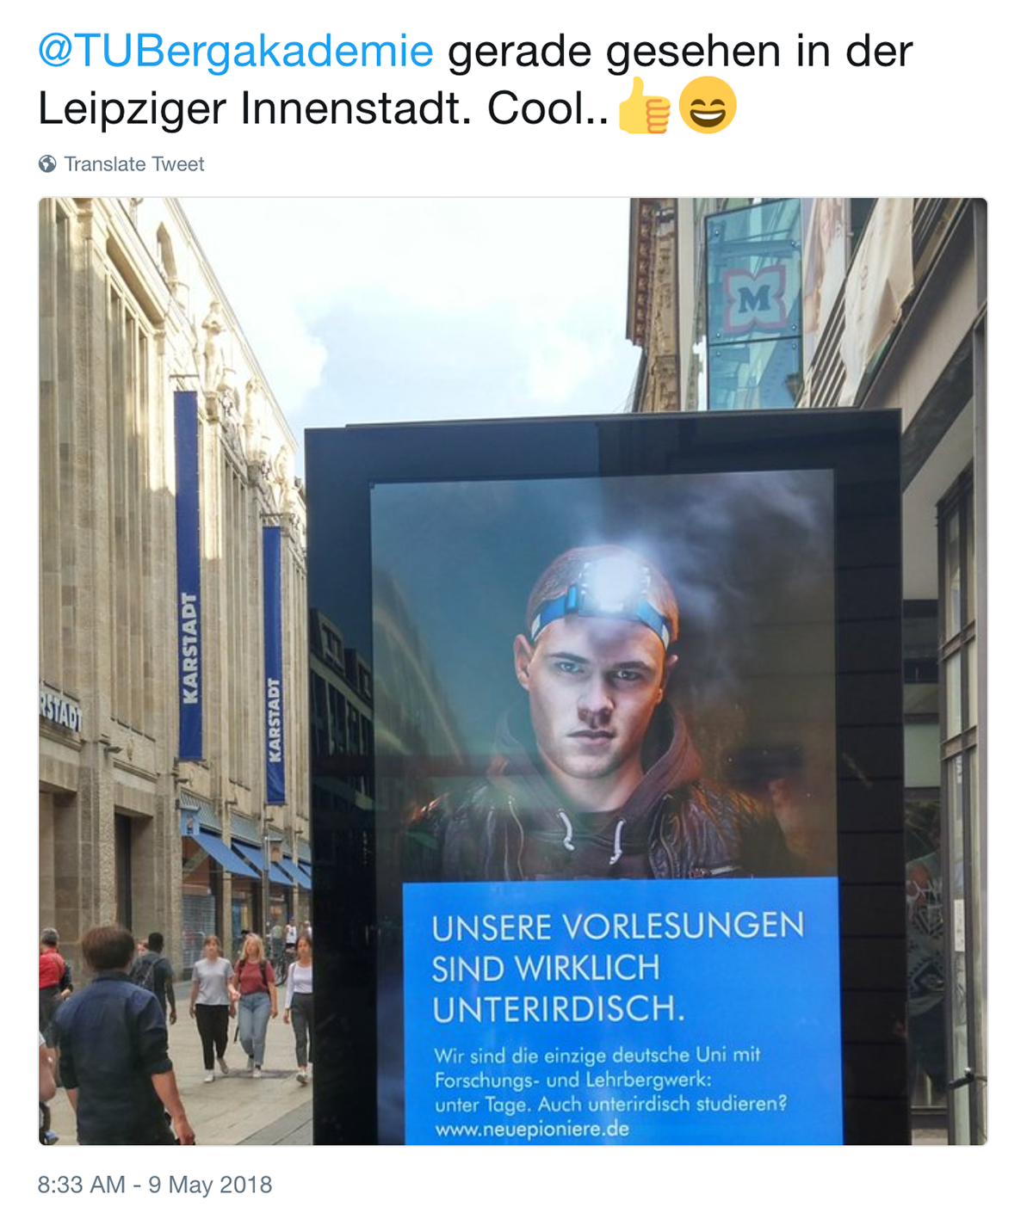Viewport: 1033px width, 1213px height.
Task: Open the @TUBergakademie mention link
Action: point(235,52)
